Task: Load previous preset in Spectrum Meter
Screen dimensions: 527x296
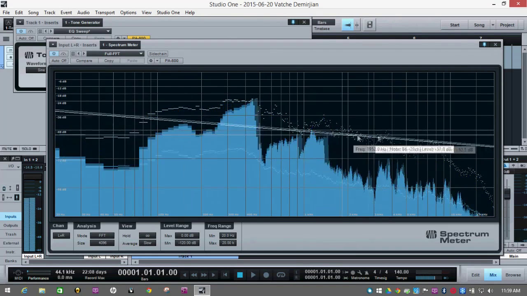Action: 79,53
